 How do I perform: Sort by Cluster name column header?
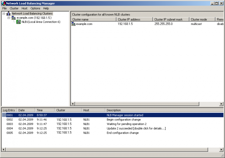tap(94, 19)
